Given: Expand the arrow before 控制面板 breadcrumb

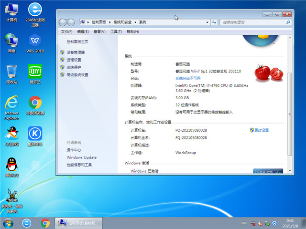Looking at the screenshot, I should click(x=88, y=22).
